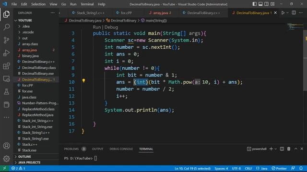Open the File menu
This screenshot has width=307, height=172.
[14, 4]
